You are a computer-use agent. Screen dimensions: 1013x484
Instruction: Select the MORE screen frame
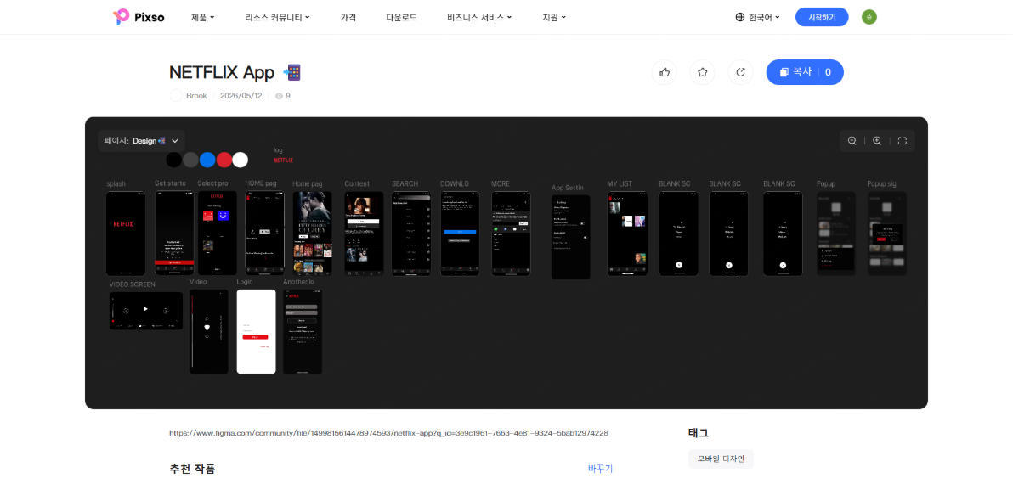point(511,234)
